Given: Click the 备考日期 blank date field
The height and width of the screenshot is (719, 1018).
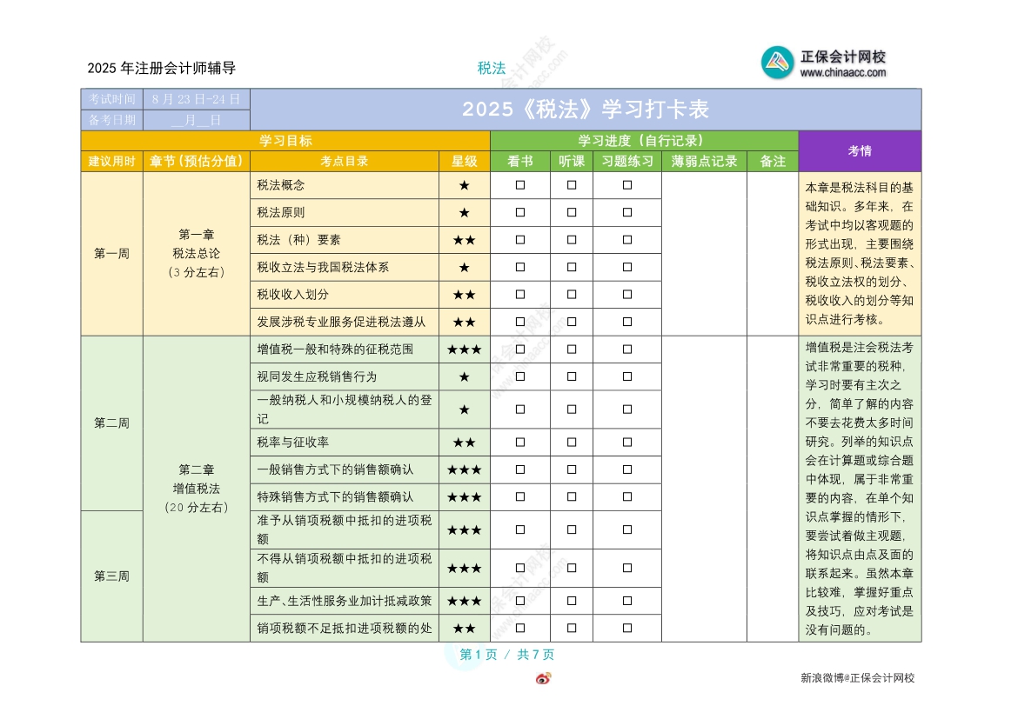Looking at the screenshot, I should coord(196,120).
